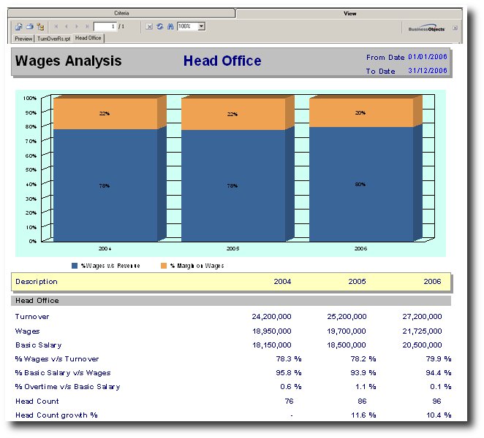484x438 pixels.
Task: Select the TurnOverRs.rpt tab
Action: (x=53, y=38)
